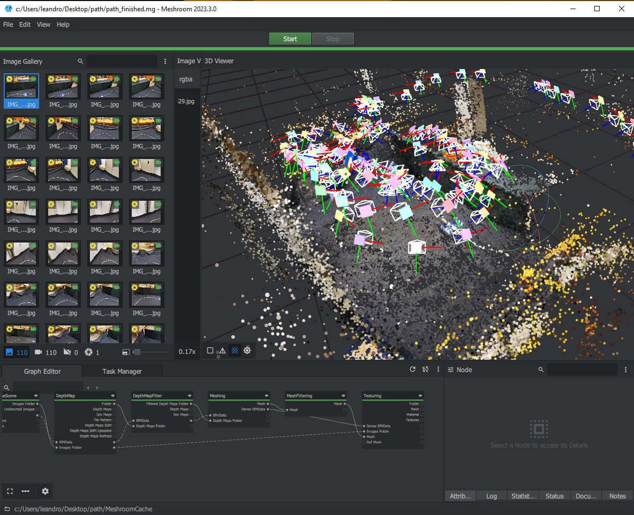
Task: Click the 3D Viewer warning triangle icon
Action: pos(222,351)
